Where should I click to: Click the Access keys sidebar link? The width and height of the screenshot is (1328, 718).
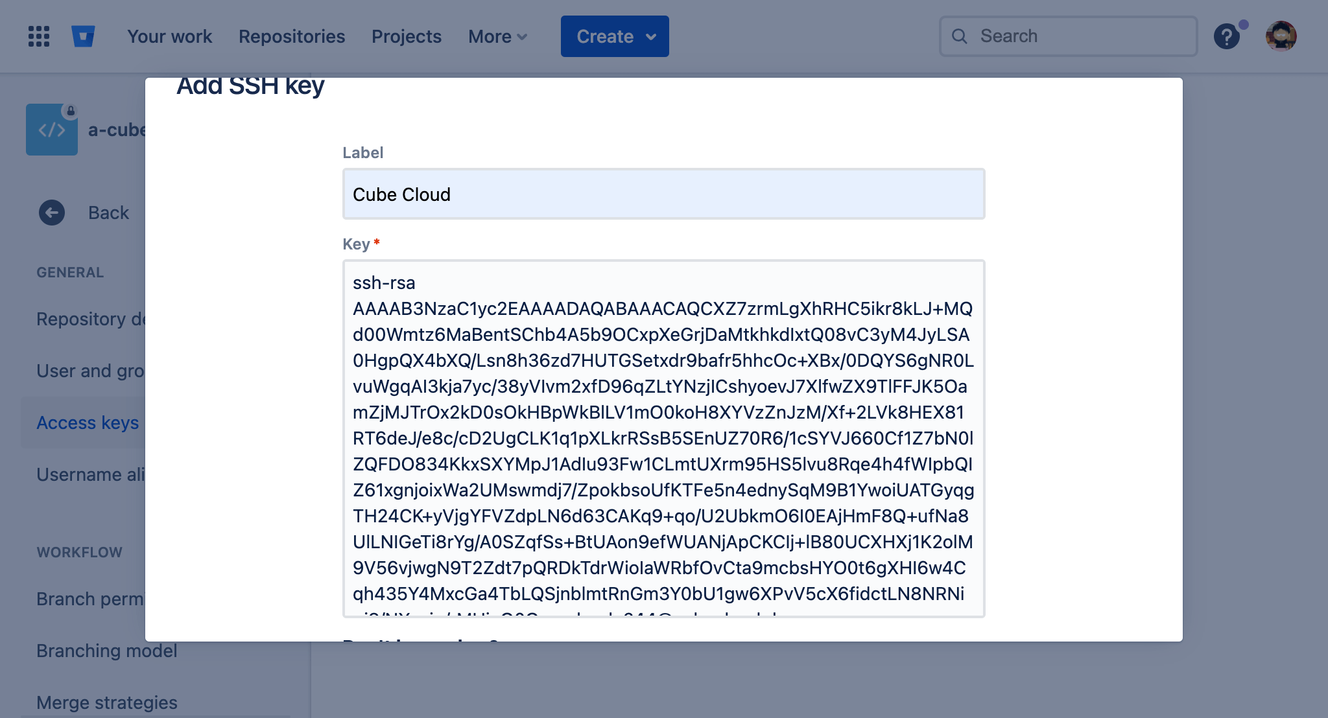pos(88,422)
